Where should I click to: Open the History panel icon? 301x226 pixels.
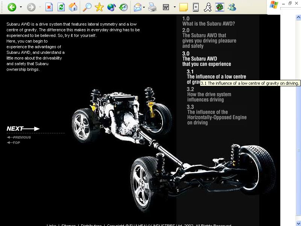coord(123,7)
